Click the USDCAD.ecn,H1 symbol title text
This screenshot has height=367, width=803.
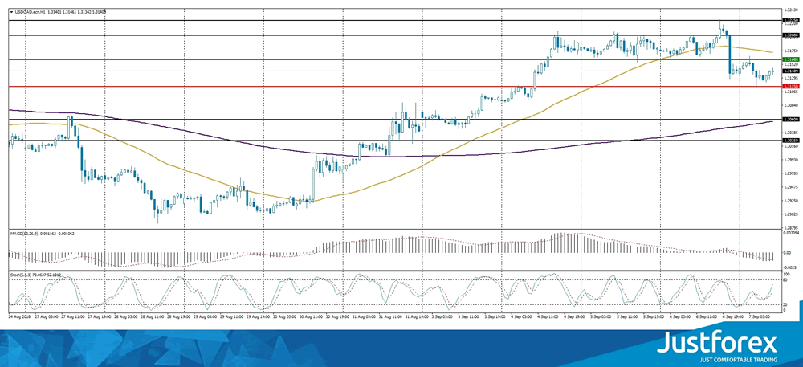tap(30, 11)
